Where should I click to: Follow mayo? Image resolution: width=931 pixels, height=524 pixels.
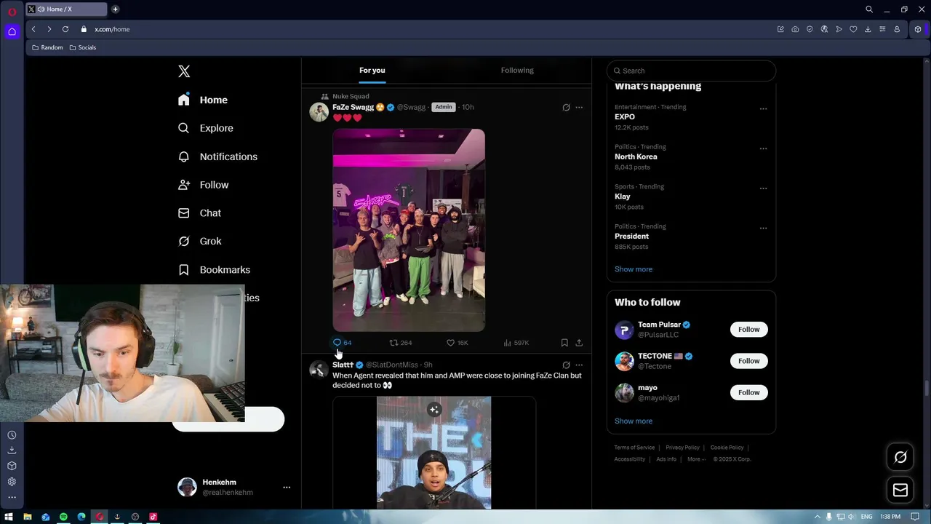(748, 392)
